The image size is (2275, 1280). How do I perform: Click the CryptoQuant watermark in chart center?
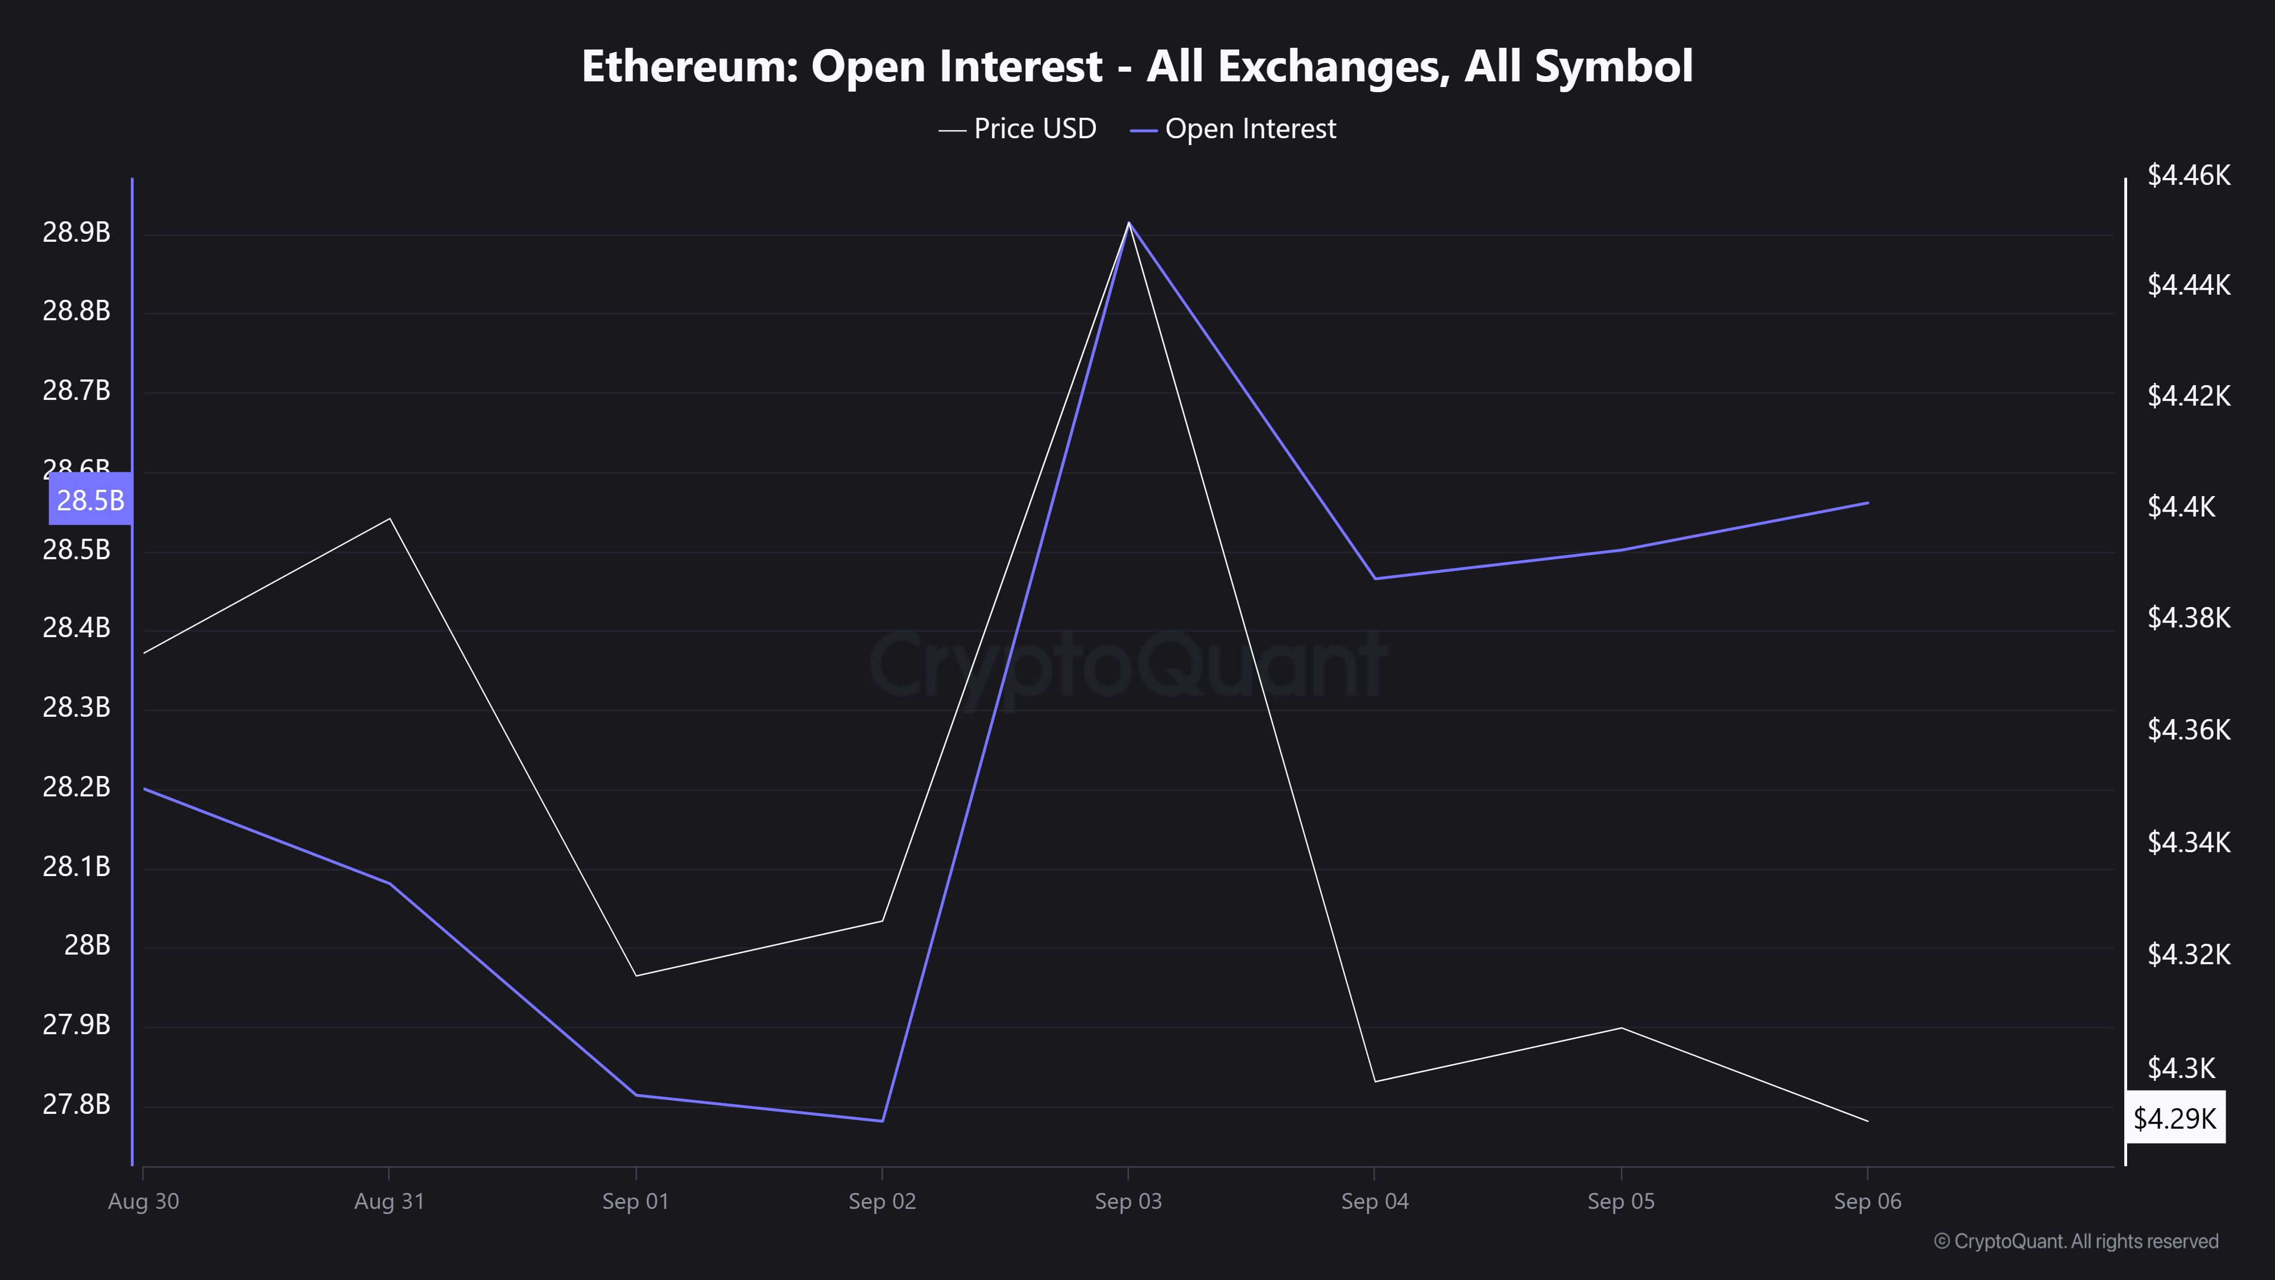1128,664
